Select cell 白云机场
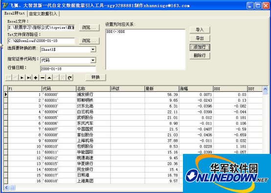 pyautogui.click(x=93, y=112)
